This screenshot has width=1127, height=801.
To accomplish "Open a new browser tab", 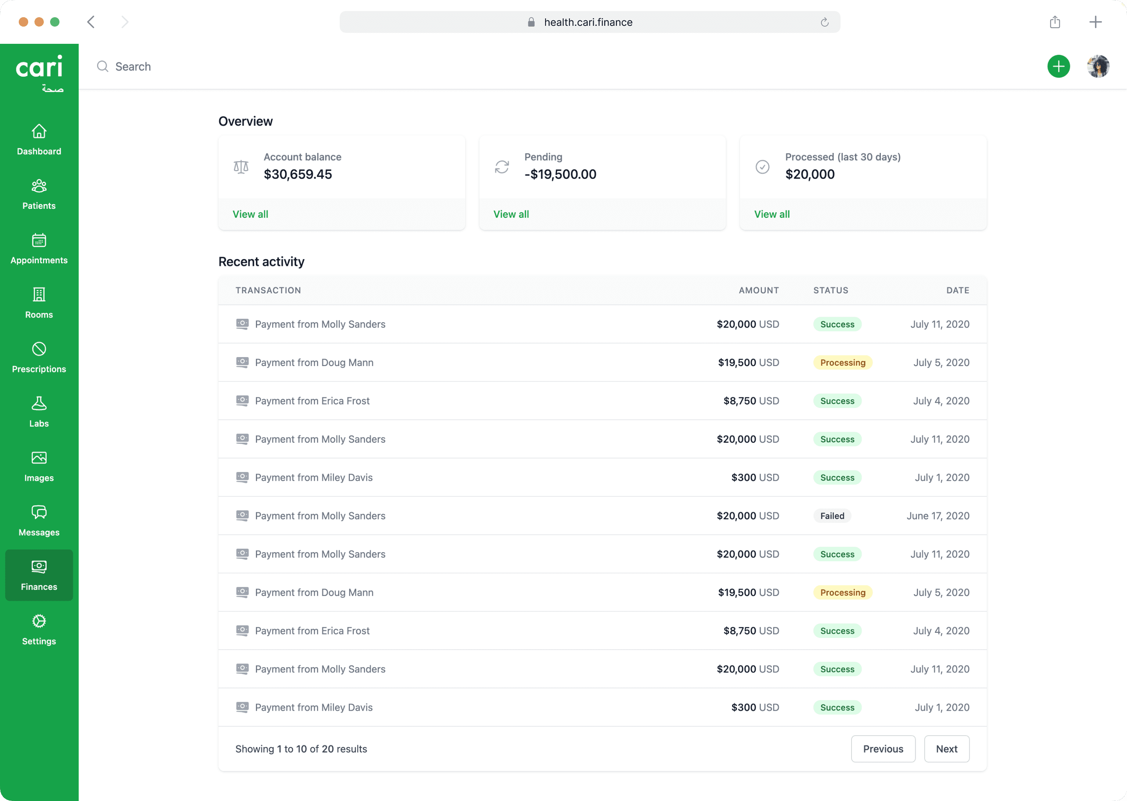I will 1095,22.
